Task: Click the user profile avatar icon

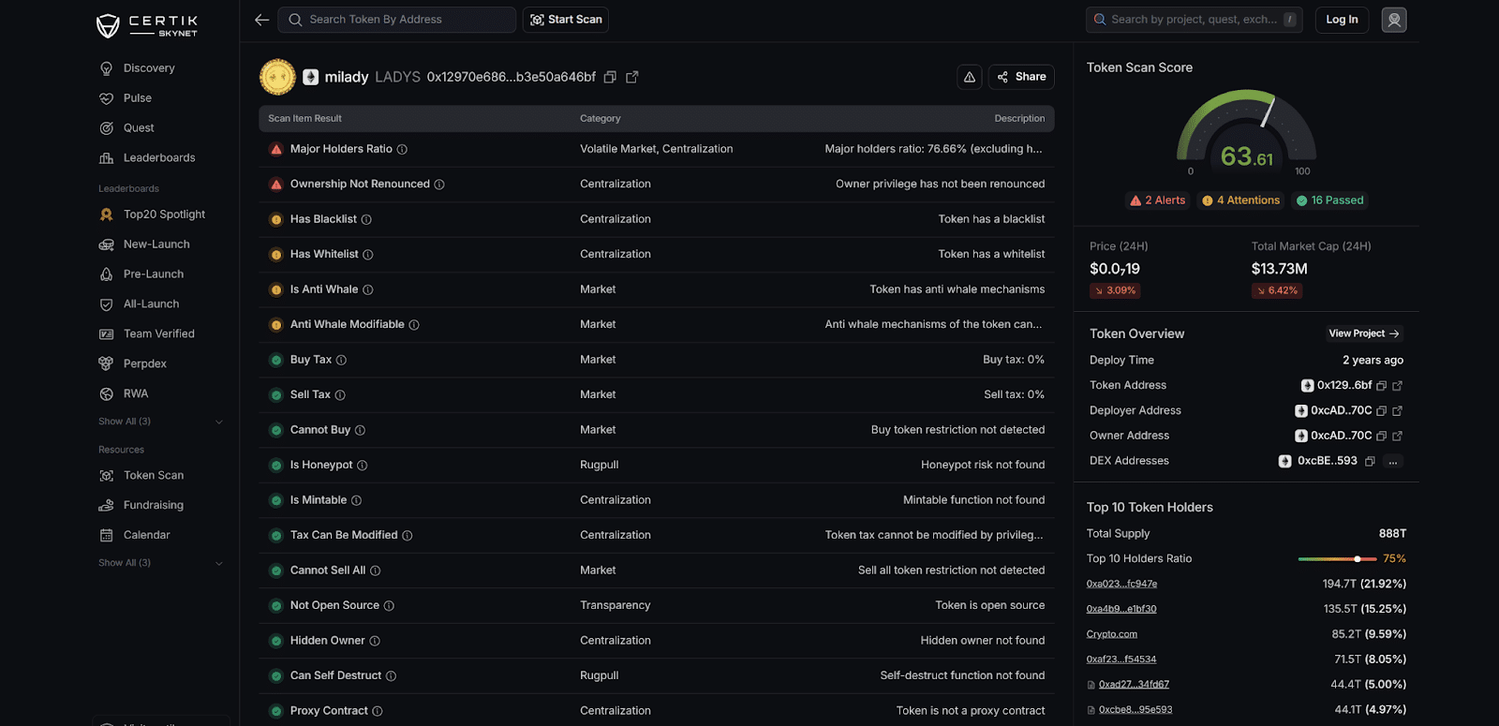Action: tap(1394, 20)
